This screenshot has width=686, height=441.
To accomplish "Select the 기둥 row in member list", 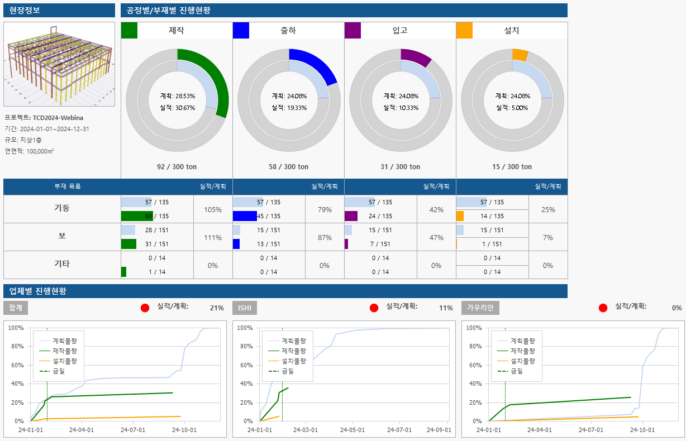I will [62, 208].
